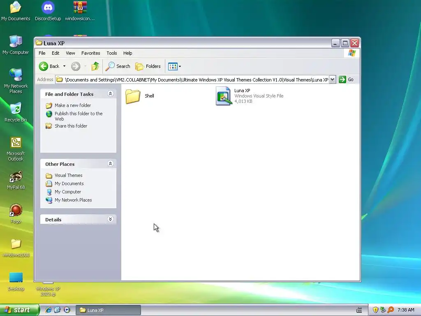Select the Pego desktop shortcut
Viewport: 421px width, 316px height.
[16, 214]
